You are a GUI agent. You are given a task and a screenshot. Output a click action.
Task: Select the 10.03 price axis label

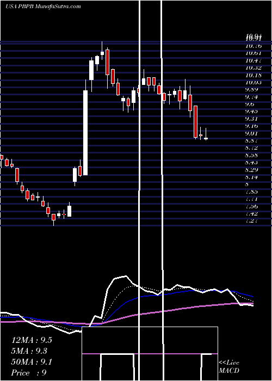click(254, 82)
